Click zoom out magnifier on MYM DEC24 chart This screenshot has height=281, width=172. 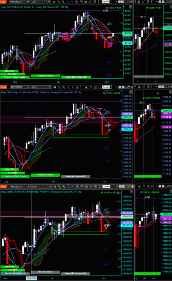pyautogui.click(x=68, y=2)
